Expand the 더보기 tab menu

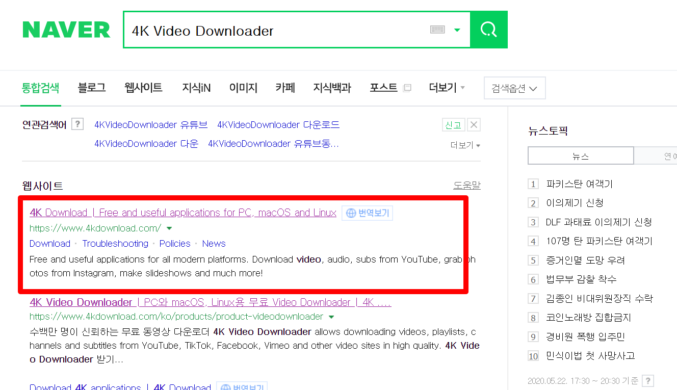point(447,88)
